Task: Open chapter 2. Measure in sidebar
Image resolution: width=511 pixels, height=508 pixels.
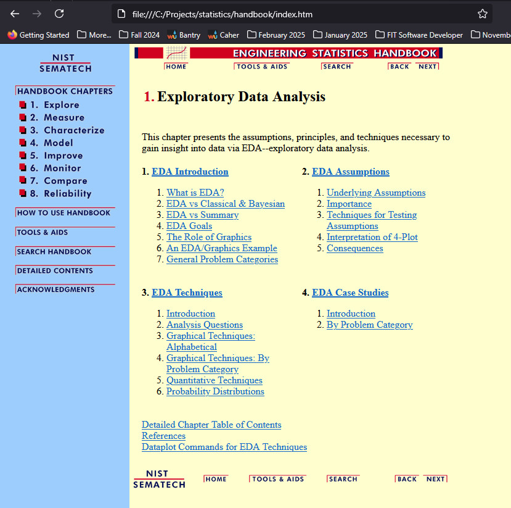Action: 52,117
